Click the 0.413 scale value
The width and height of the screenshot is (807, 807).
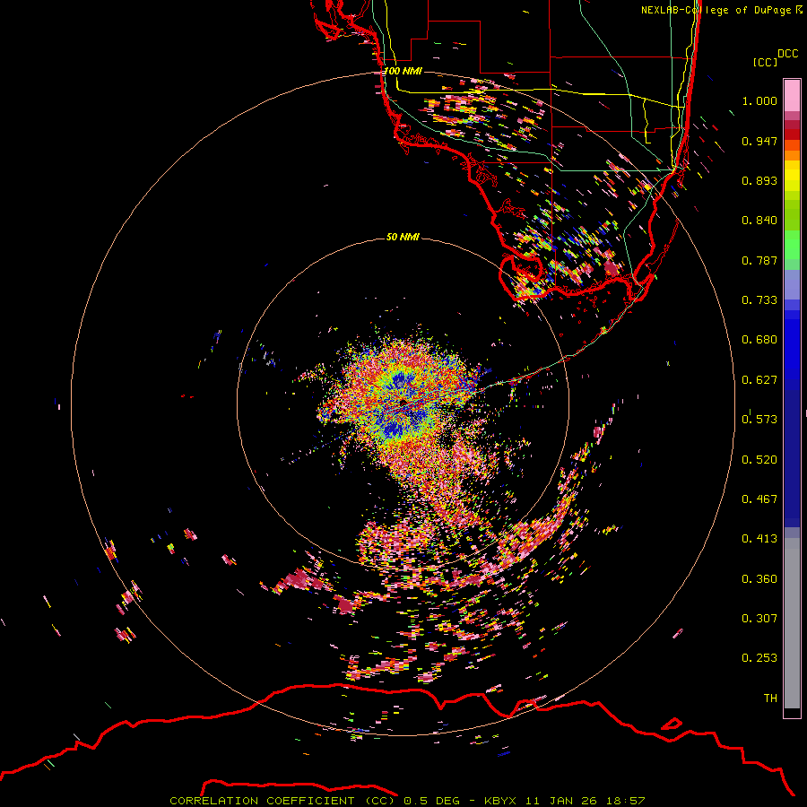759,539
